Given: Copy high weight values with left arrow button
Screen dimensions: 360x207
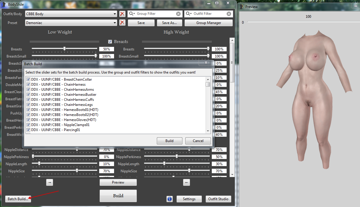Looking at the screenshot, I should pyautogui.click(x=187, y=182).
